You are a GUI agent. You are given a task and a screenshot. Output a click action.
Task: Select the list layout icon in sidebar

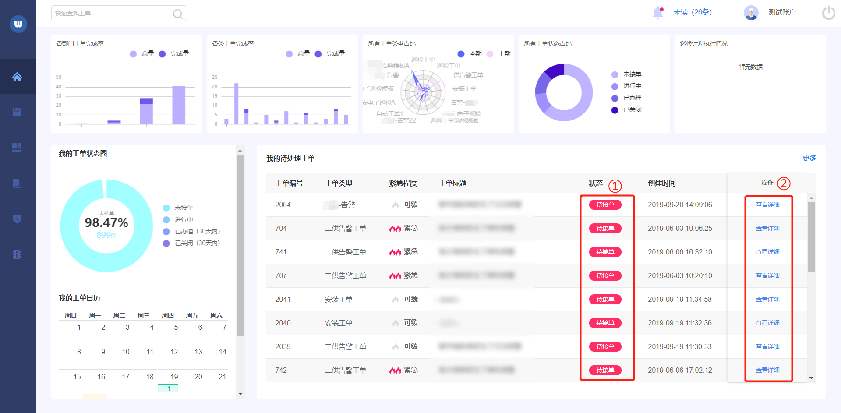17,148
